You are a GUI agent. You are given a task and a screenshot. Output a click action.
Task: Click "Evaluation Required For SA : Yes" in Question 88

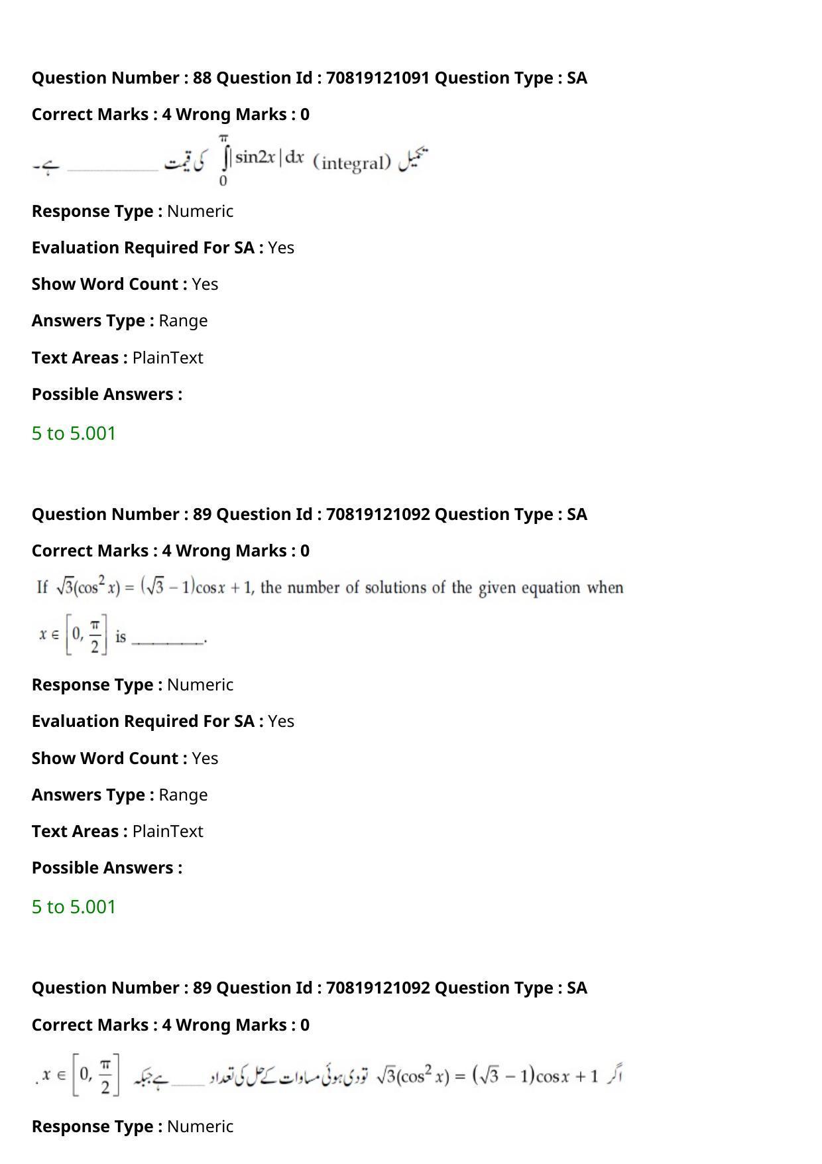pyautogui.click(x=163, y=247)
